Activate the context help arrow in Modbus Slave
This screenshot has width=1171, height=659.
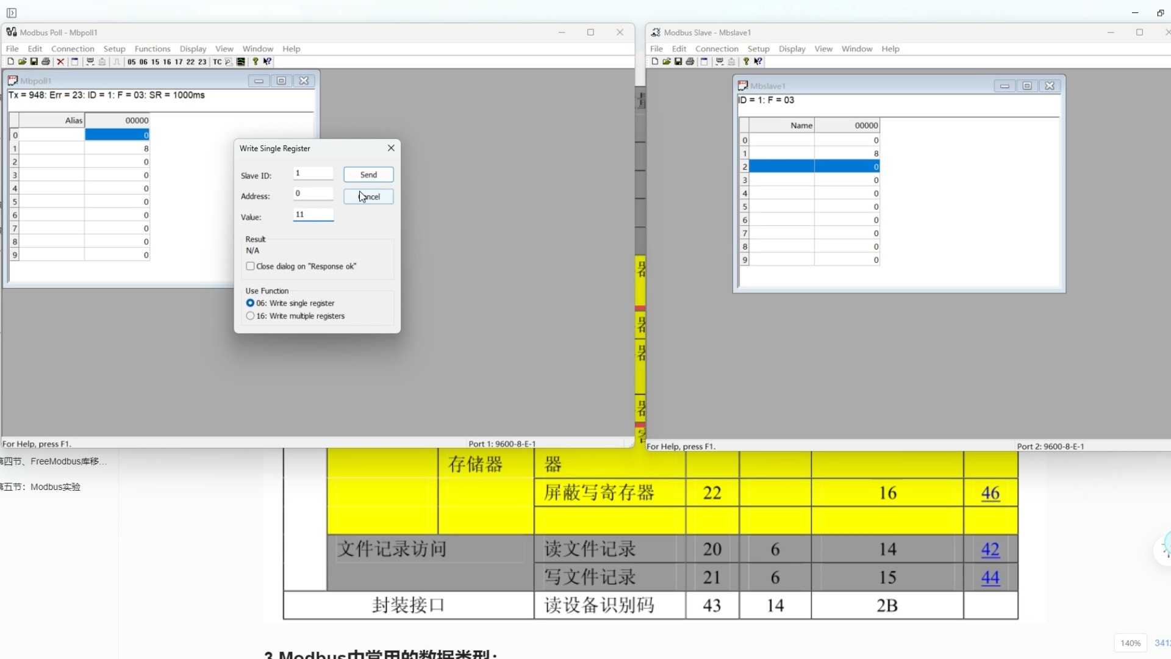(757, 62)
